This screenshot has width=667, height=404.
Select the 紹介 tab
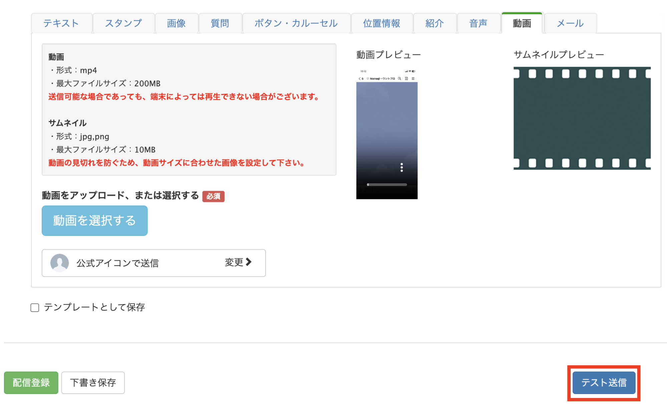coord(434,23)
